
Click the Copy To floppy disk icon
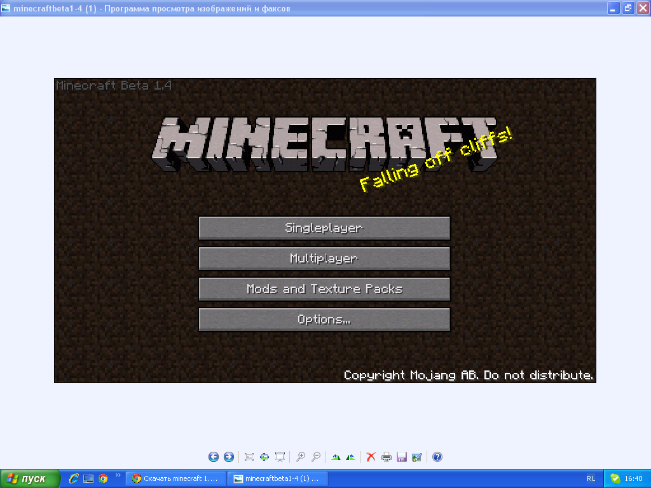click(x=402, y=457)
